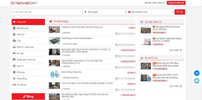Open Siêu RẺ Nhà Xuân Đỉnh listing
Screen dimensions: 202x100
82,62
